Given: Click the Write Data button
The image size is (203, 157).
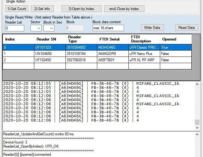Looking at the screenshot, I should (x=152, y=28).
